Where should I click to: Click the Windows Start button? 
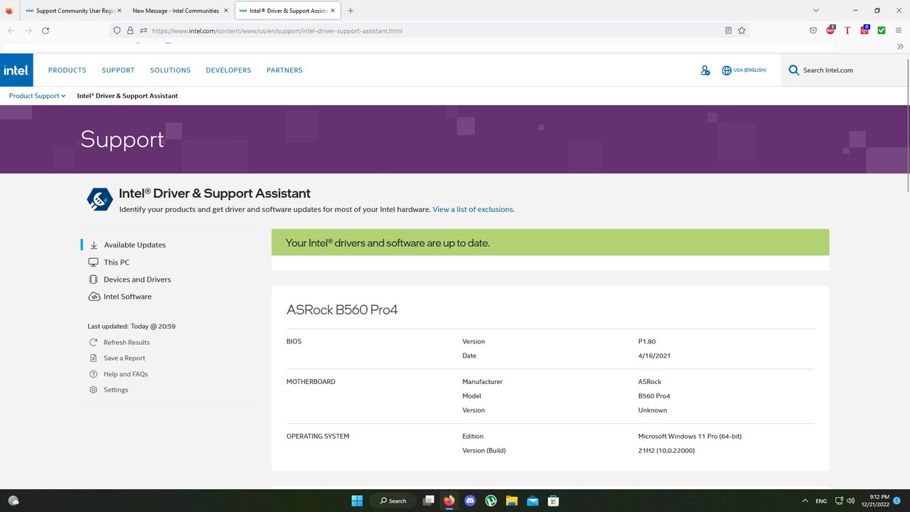click(357, 501)
